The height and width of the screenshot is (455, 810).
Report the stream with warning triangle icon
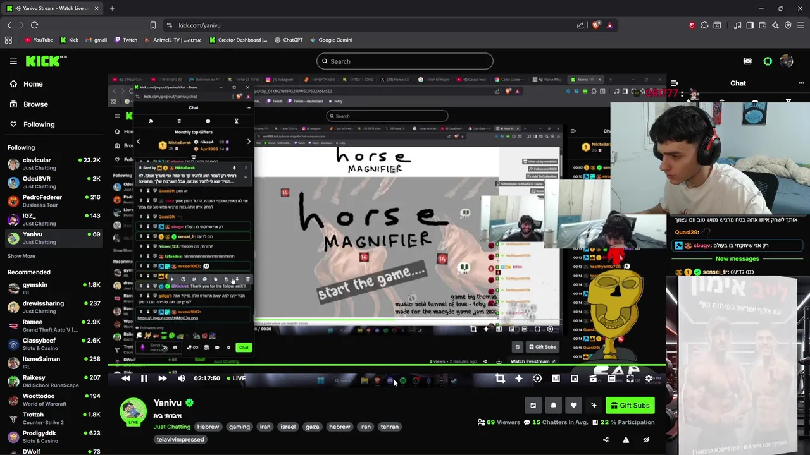coord(626,440)
